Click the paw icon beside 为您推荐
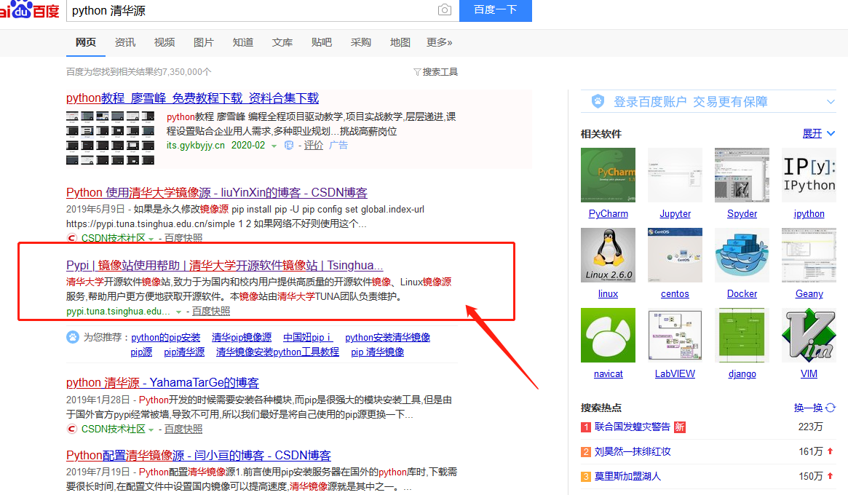The height and width of the screenshot is (495, 848). point(73,336)
